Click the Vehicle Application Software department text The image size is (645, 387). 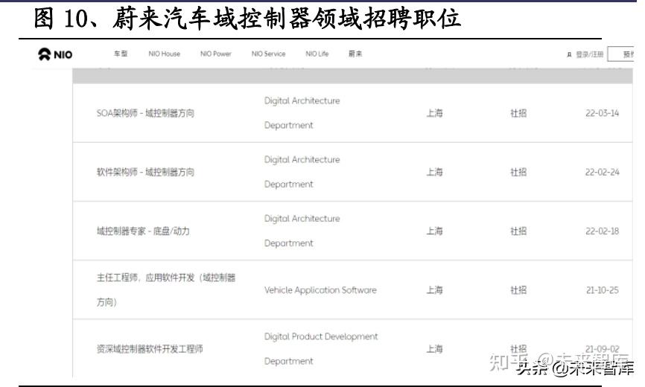tap(320, 290)
